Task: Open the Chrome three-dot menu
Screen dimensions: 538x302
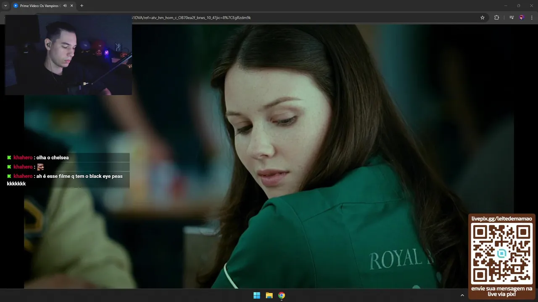Action: coord(532,18)
